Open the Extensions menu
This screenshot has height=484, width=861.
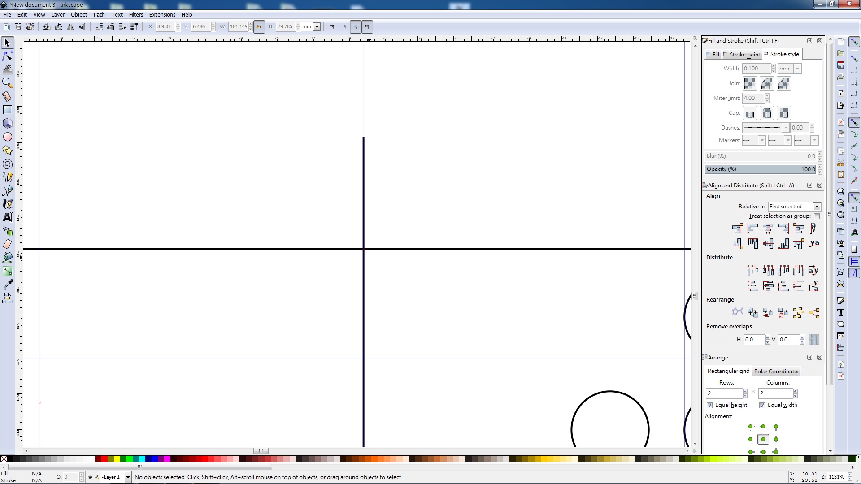click(x=162, y=14)
